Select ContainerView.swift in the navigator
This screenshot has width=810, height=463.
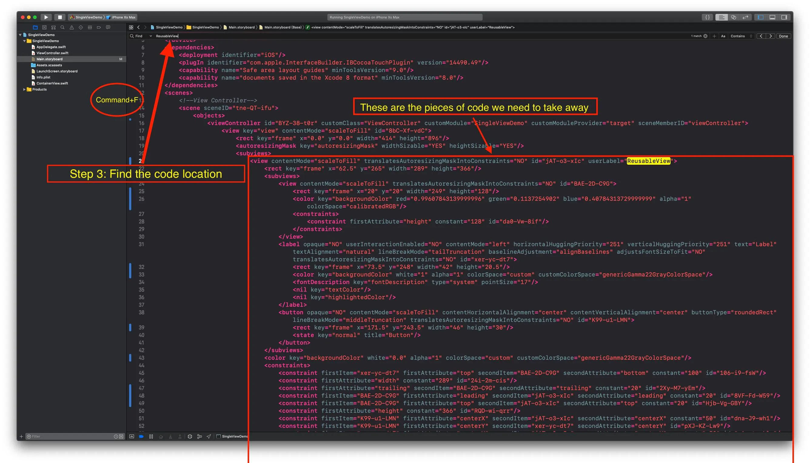point(52,83)
